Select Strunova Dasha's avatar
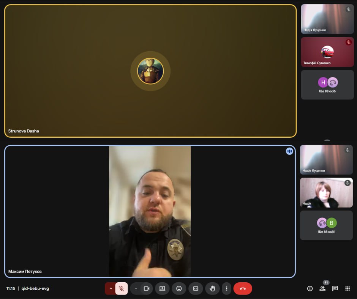357x299 pixels. pos(150,71)
